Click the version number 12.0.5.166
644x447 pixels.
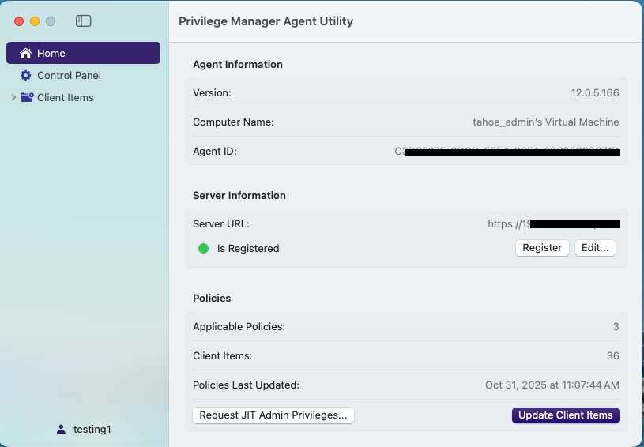coord(595,93)
